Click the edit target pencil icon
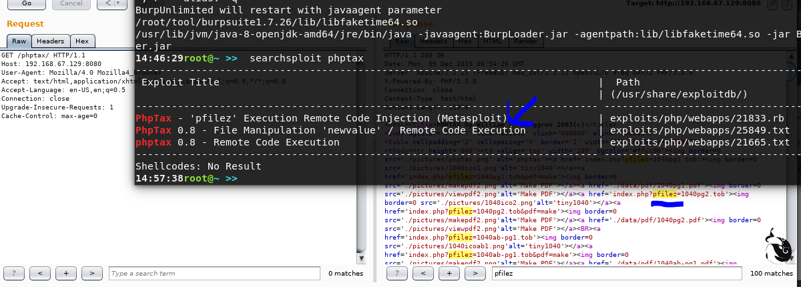This screenshot has width=801, height=287. pos(772,4)
